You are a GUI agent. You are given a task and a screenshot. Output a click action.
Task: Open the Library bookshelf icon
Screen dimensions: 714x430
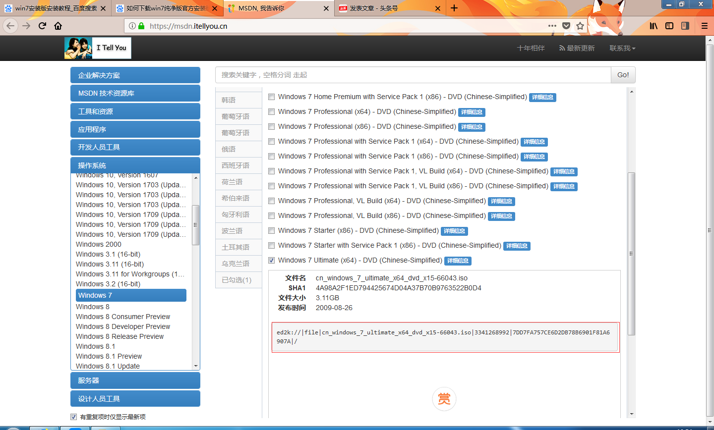tap(654, 26)
